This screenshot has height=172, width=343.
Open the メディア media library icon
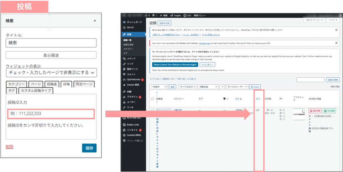pyautogui.click(x=124, y=59)
